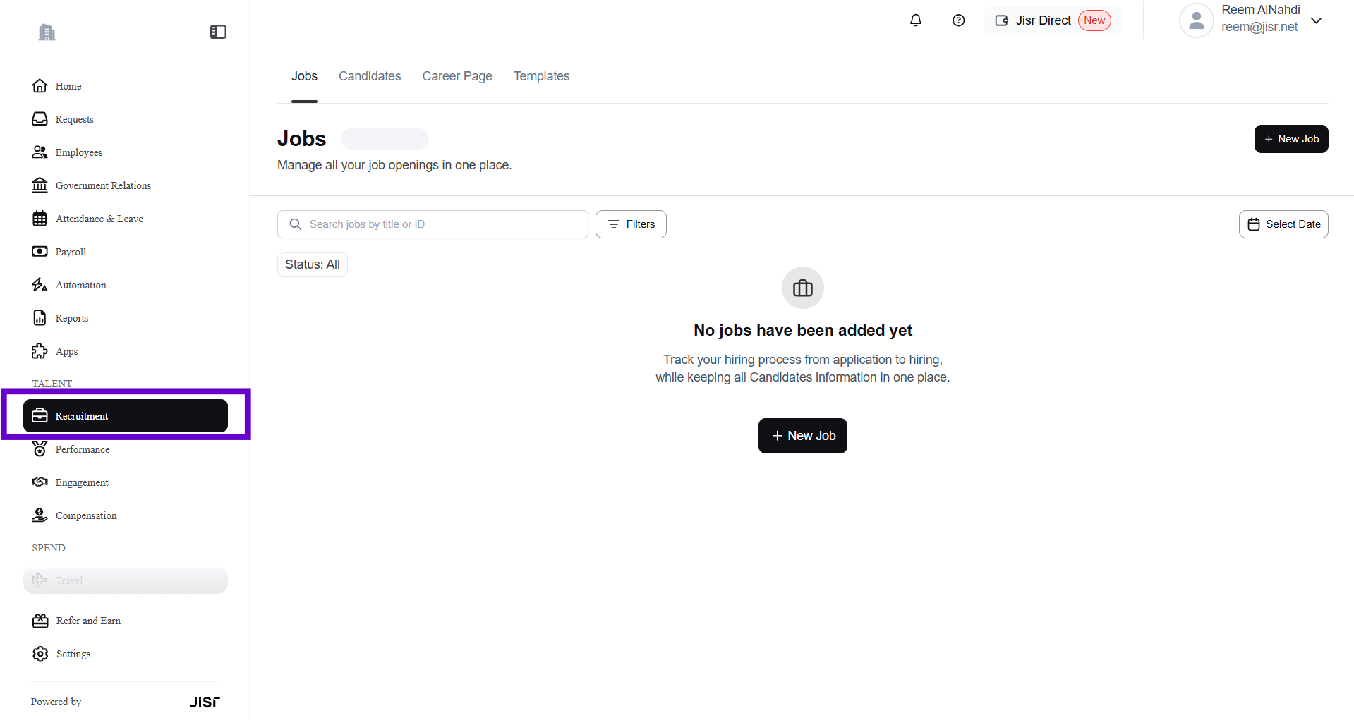
Task: Open the Select Date picker
Action: (x=1283, y=224)
